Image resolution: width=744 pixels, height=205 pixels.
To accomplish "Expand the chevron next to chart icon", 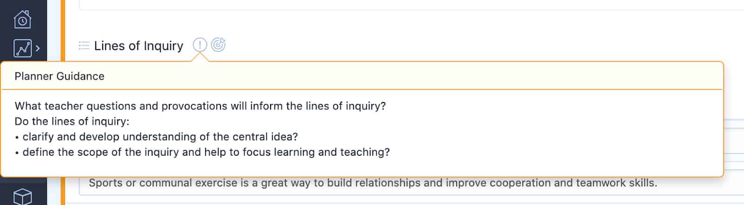I will 38,48.
